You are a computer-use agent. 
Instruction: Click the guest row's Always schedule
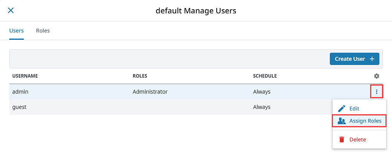tap(262, 107)
